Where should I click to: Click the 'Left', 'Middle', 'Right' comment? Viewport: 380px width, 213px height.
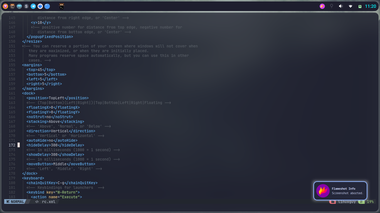coord(64,169)
